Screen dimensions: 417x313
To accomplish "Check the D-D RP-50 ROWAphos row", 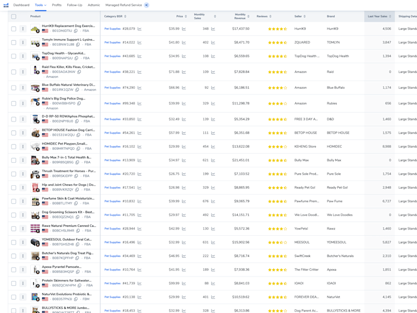I will 14,119.
